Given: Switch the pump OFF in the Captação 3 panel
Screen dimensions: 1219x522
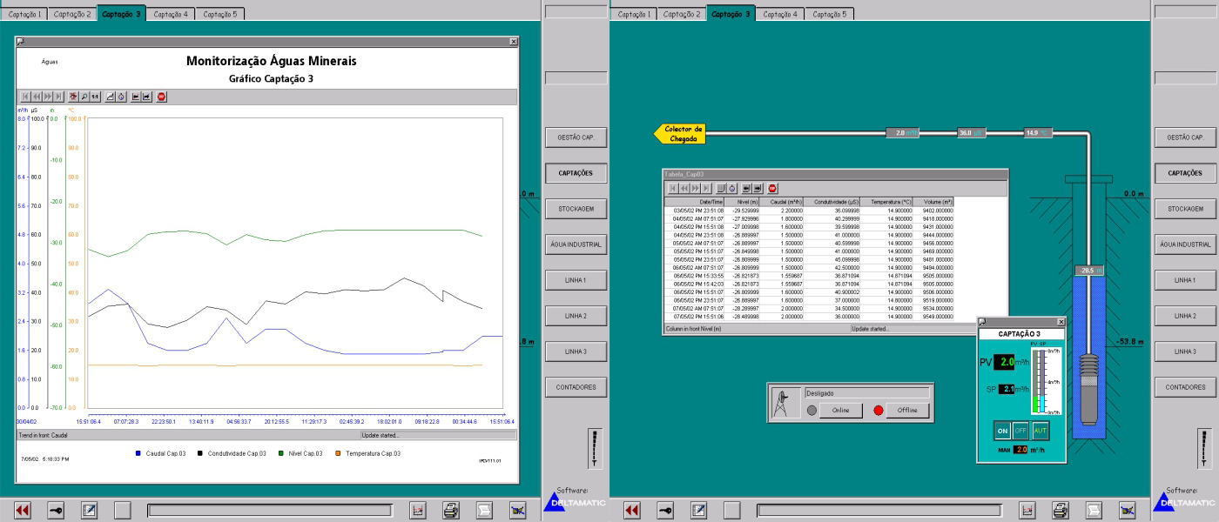Looking at the screenshot, I should (1020, 430).
